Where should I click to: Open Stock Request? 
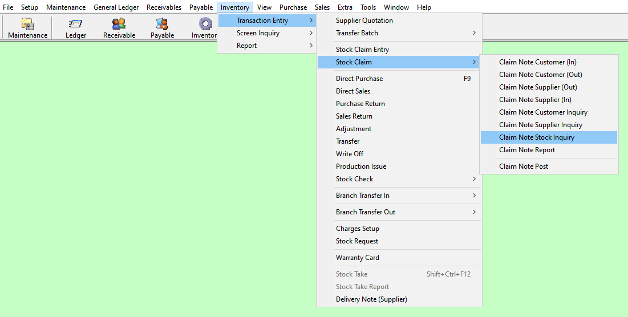click(399, 241)
